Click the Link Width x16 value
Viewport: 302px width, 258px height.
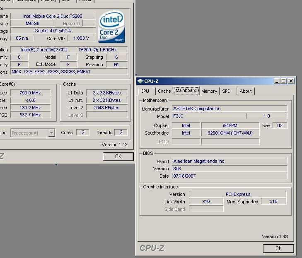point(206,201)
